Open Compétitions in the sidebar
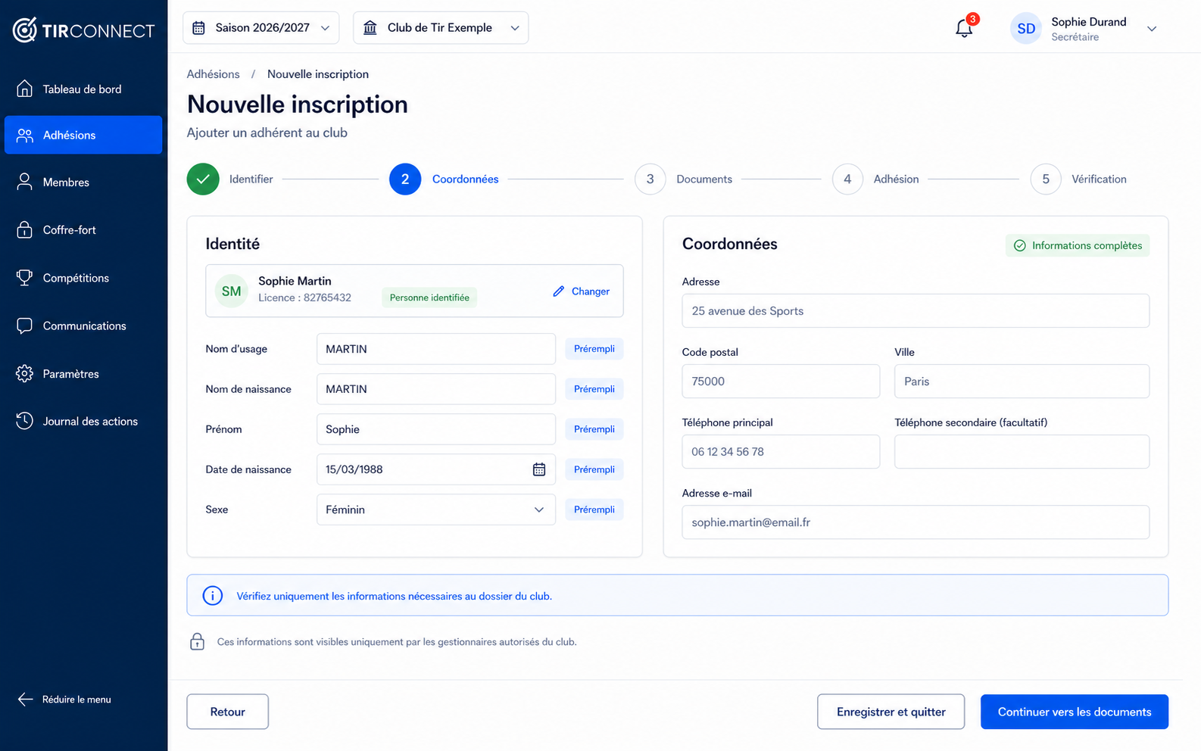The height and width of the screenshot is (751, 1201). point(83,278)
